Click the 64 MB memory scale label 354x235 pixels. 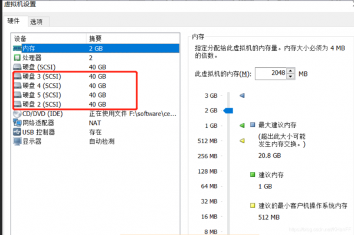click(x=209, y=186)
